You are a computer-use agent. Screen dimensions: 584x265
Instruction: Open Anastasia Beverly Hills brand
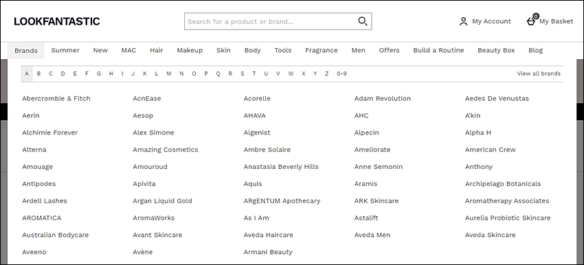[281, 167]
